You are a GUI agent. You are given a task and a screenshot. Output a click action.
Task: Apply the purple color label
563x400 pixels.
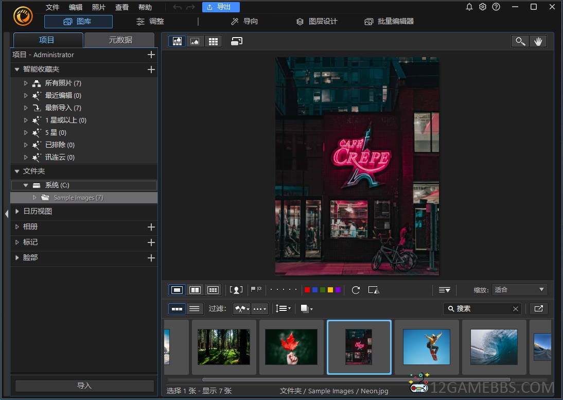coord(338,290)
